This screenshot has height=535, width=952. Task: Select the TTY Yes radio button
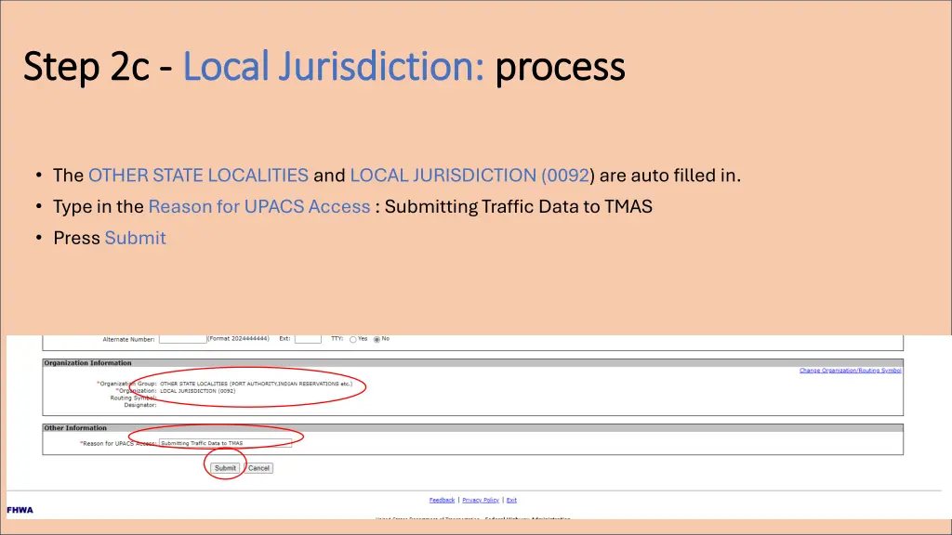point(353,339)
